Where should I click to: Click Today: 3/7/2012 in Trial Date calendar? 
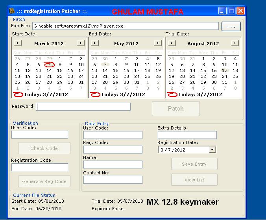[x=195, y=94]
